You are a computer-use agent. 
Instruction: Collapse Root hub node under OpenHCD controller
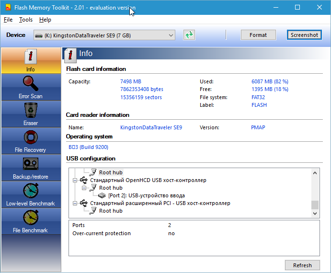click(x=84, y=188)
